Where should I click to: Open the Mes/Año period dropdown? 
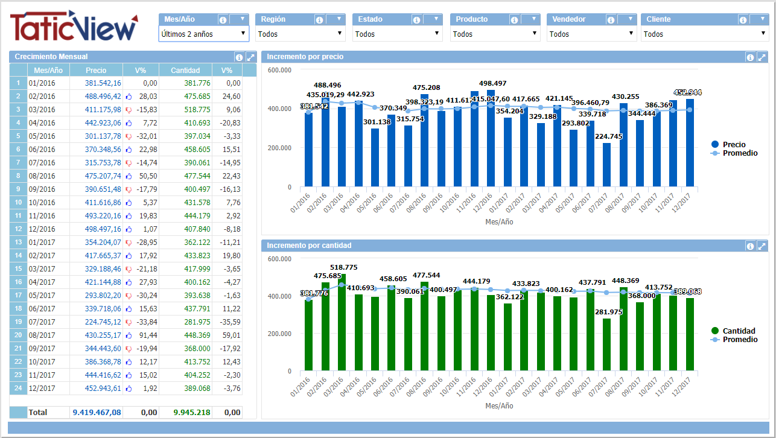(203, 34)
